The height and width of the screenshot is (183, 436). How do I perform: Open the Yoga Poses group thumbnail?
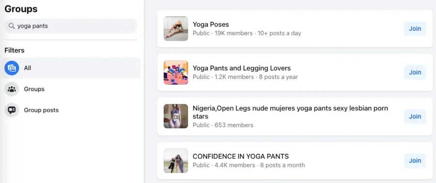click(176, 29)
